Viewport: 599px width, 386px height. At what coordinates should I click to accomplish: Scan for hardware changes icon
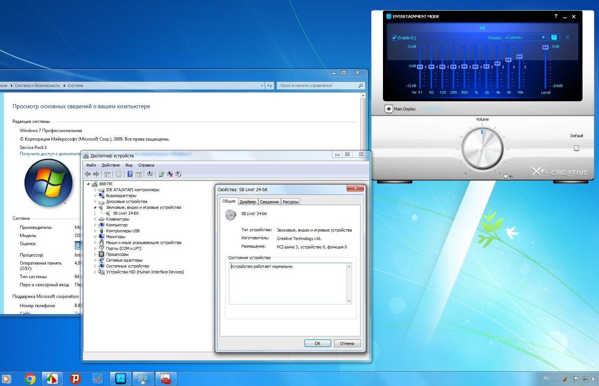click(150, 174)
